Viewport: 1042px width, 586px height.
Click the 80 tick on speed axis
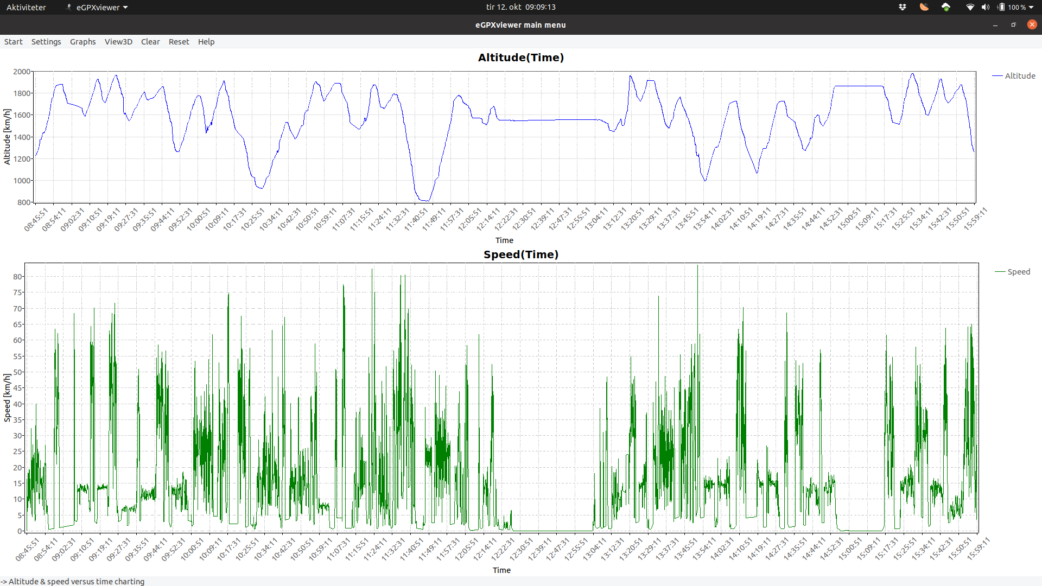18,277
